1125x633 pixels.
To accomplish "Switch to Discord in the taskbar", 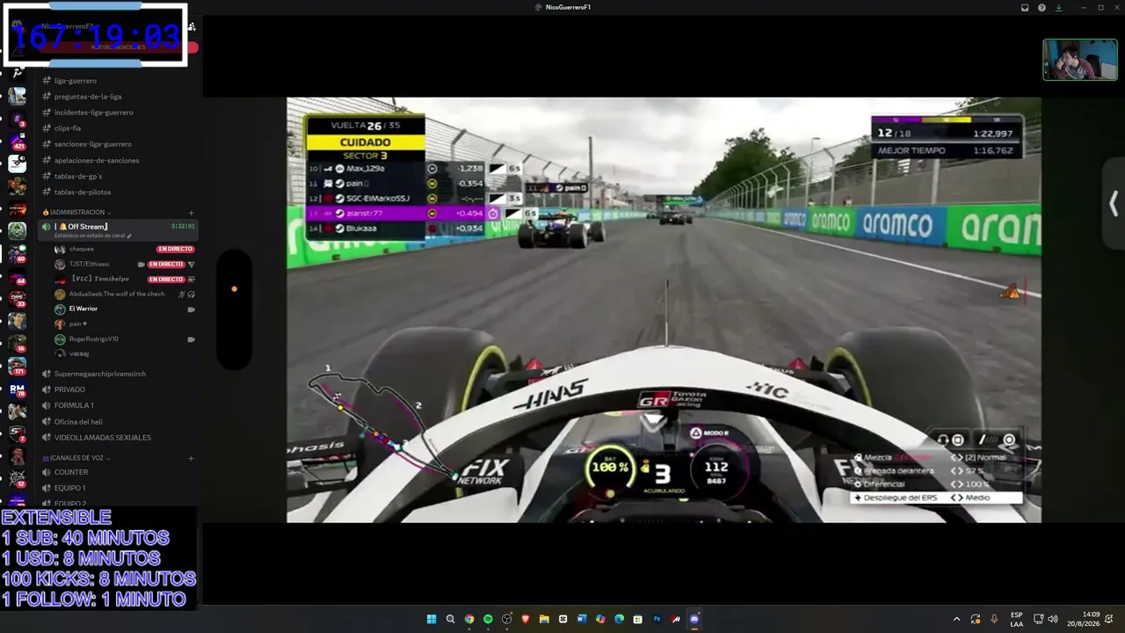I will click(694, 619).
